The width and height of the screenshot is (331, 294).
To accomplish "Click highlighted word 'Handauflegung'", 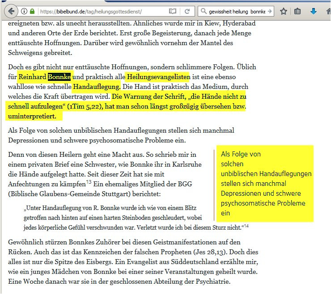I will (x=96, y=86).
